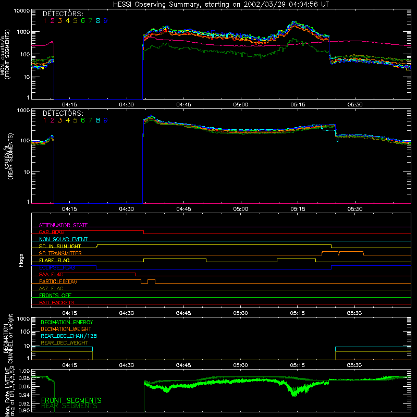Screen dimensions: 417x417
Task: Select orange detector 3 in front segments legend
Action: (x=60, y=20)
